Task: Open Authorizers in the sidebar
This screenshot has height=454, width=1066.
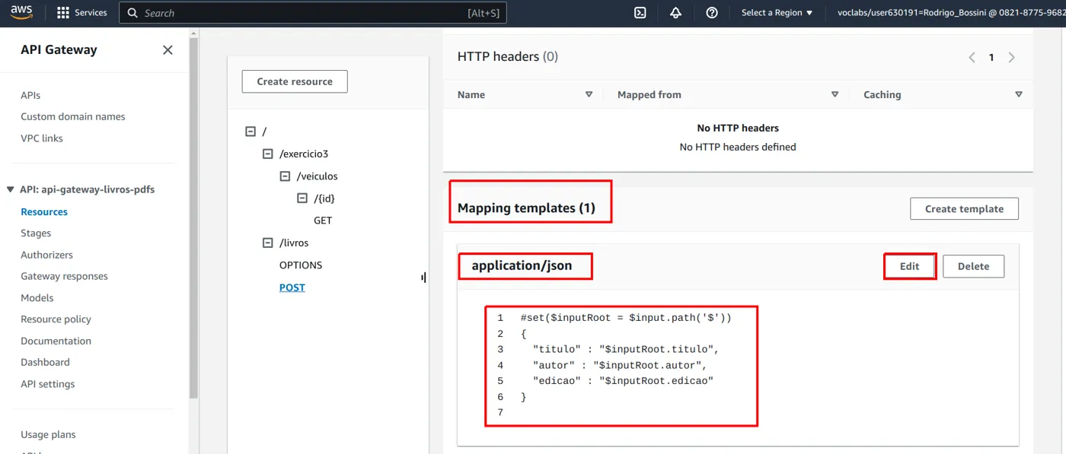Action: click(47, 255)
